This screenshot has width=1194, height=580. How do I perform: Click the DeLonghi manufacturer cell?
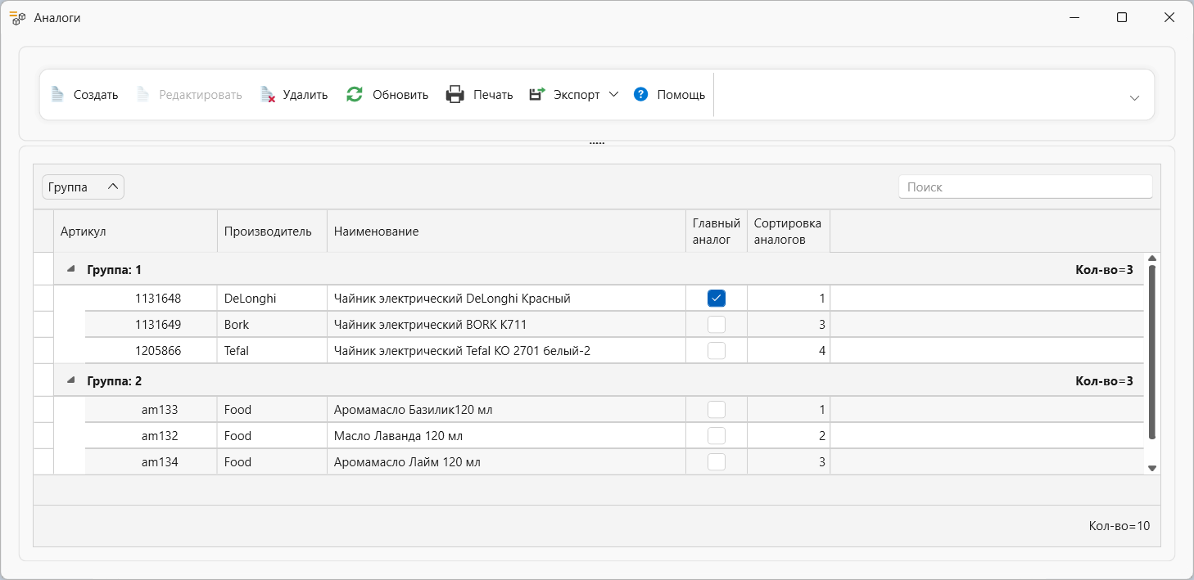click(x=272, y=299)
